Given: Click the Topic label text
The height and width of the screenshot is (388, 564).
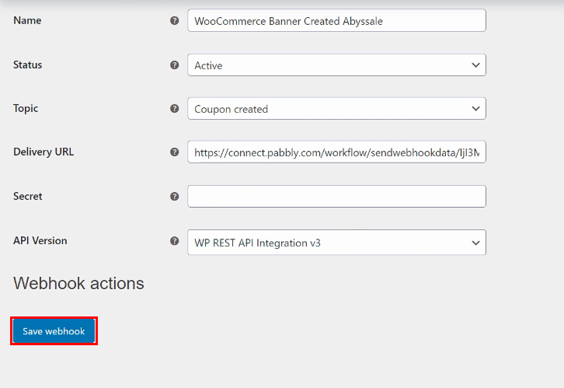Looking at the screenshot, I should point(26,108).
